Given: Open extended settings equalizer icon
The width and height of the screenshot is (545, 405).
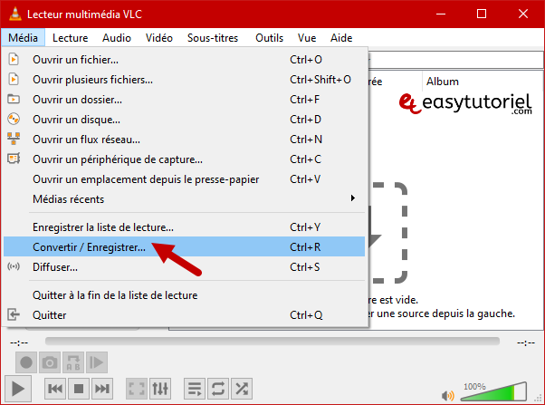Looking at the screenshot, I should coord(160,389).
